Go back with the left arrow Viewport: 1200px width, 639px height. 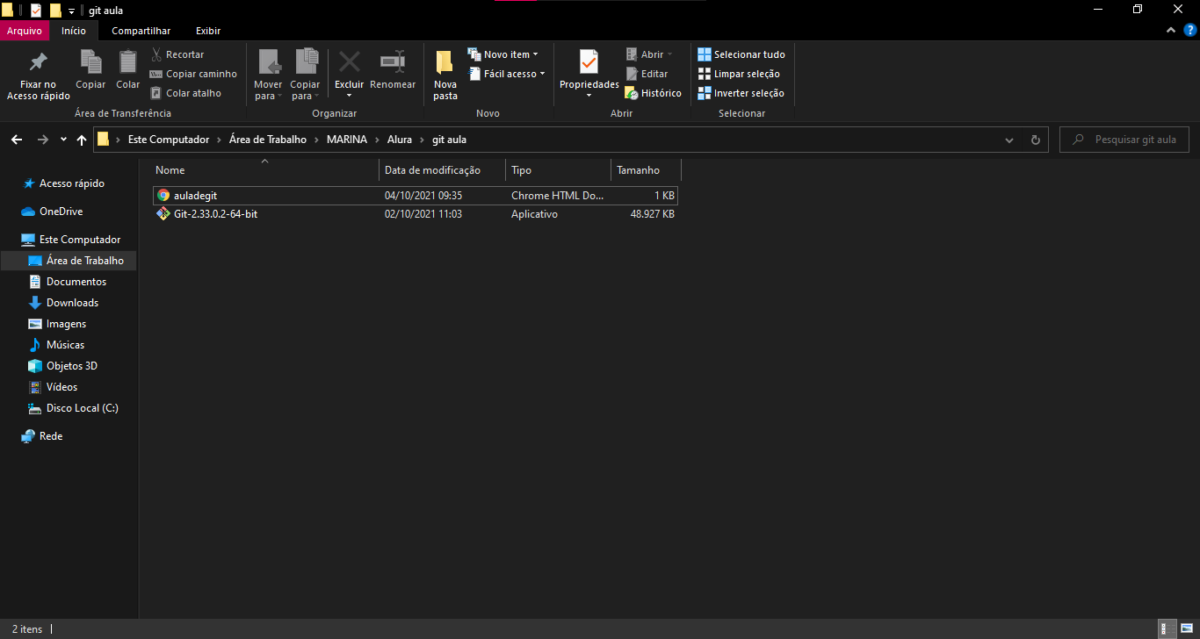[17, 140]
